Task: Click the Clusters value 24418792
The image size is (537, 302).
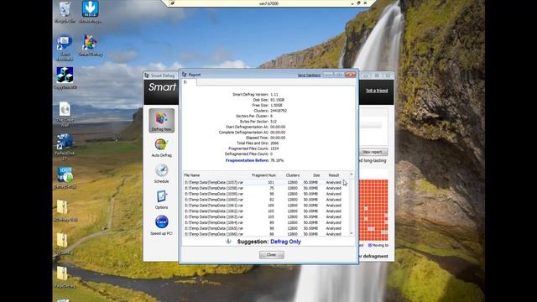Action: point(279,111)
